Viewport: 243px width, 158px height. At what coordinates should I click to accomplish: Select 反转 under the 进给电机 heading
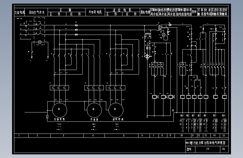(x=131, y=14)
